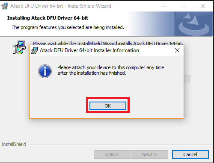Viewport: 214px width, 163px height.
Task: Click the 'Please attach your device' message text
Action: click(111, 70)
